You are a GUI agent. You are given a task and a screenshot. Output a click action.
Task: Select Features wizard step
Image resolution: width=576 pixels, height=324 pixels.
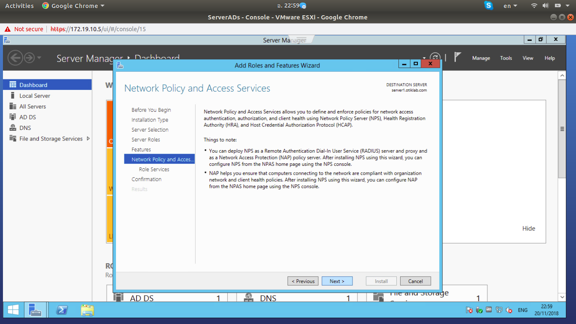[141, 150]
